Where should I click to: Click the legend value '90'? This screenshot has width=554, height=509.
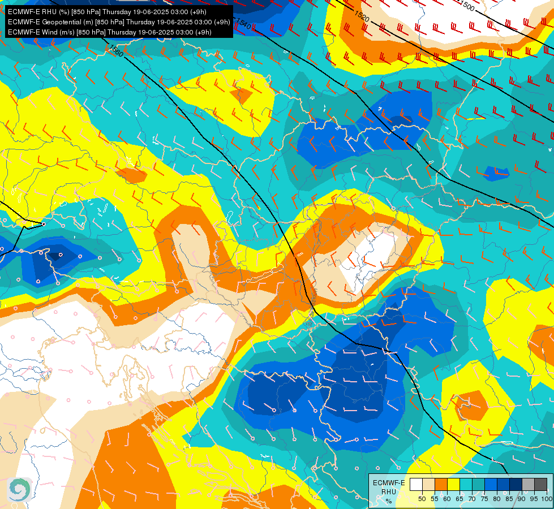point(522,499)
